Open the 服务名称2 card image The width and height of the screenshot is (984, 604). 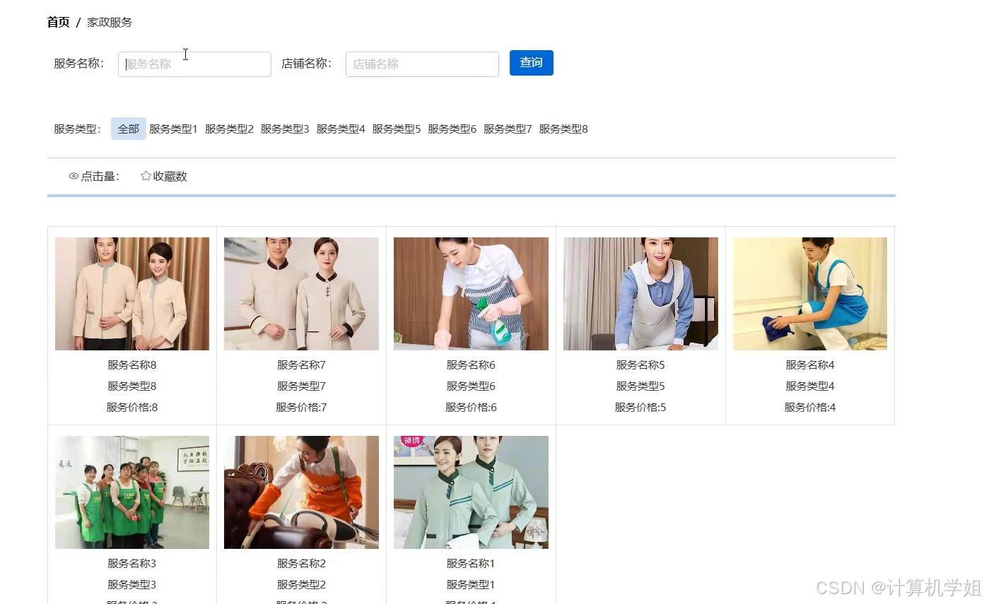tap(301, 492)
